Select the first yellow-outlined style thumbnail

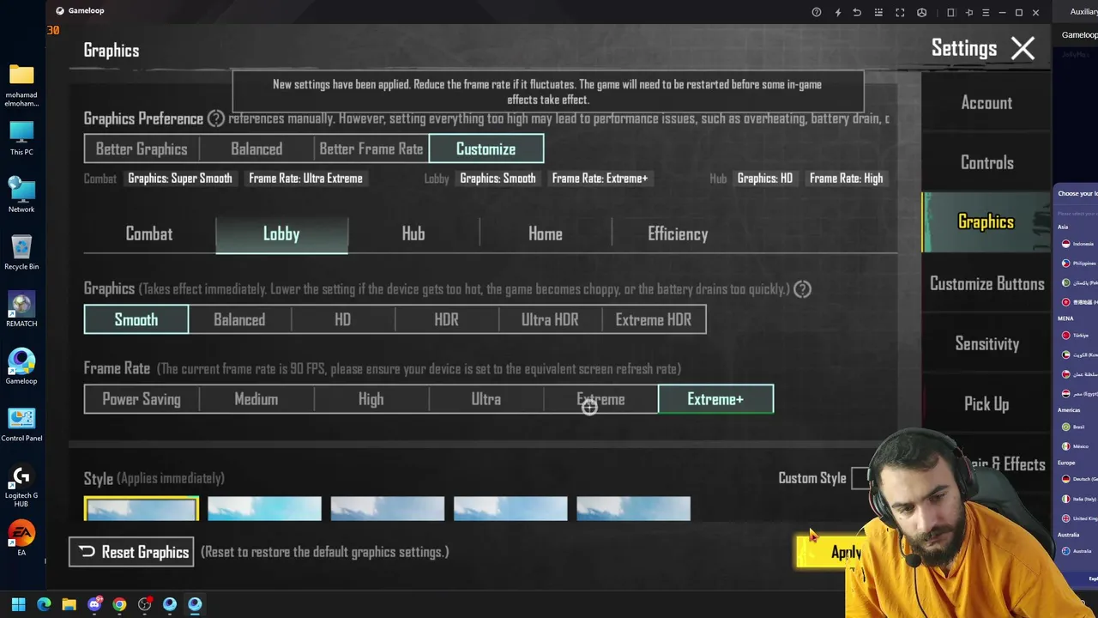click(x=142, y=509)
